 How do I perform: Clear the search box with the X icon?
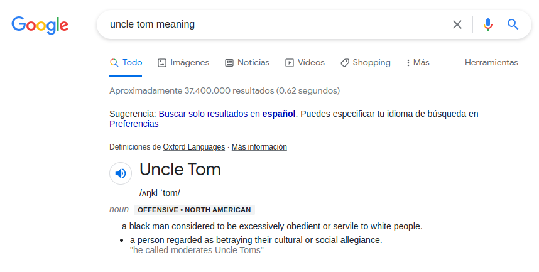(x=457, y=24)
